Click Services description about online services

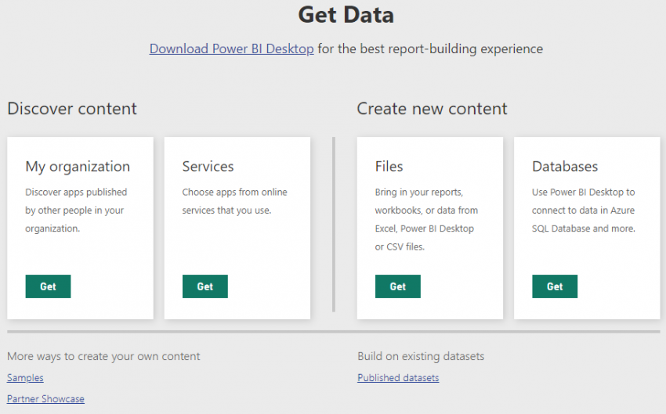click(235, 201)
